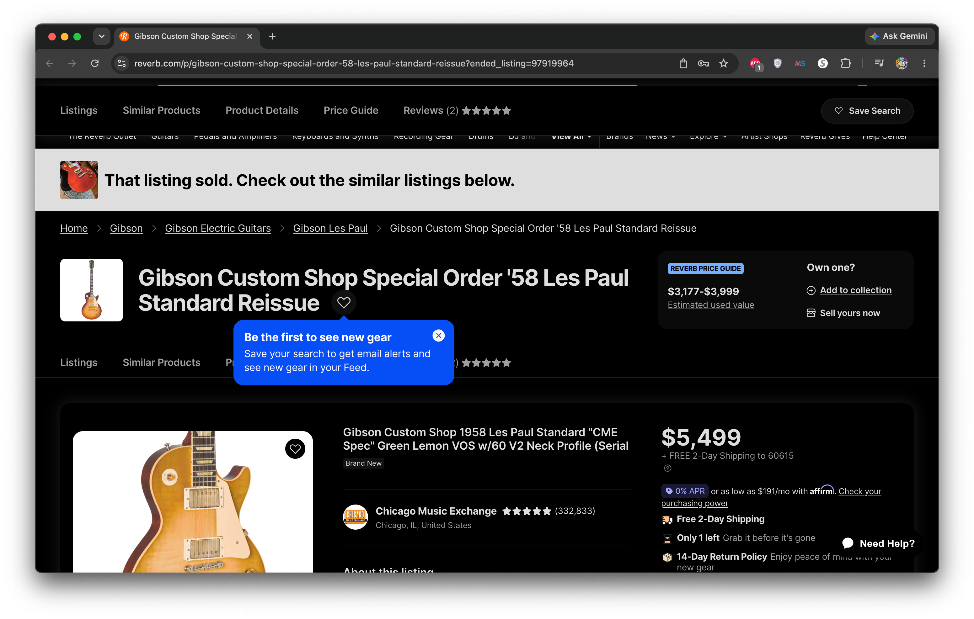This screenshot has width=974, height=619.
Task: Open Similar Products in sticky header
Action: click(x=161, y=110)
